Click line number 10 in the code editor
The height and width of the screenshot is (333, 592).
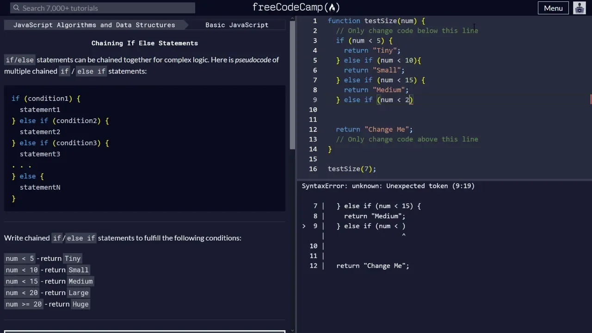pyautogui.click(x=314, y=110)
